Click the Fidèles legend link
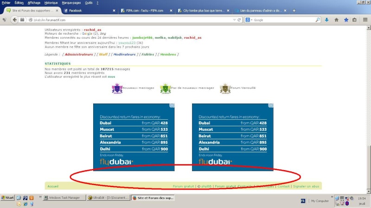This screenshot has width=371, height=208. pos(148,54)
